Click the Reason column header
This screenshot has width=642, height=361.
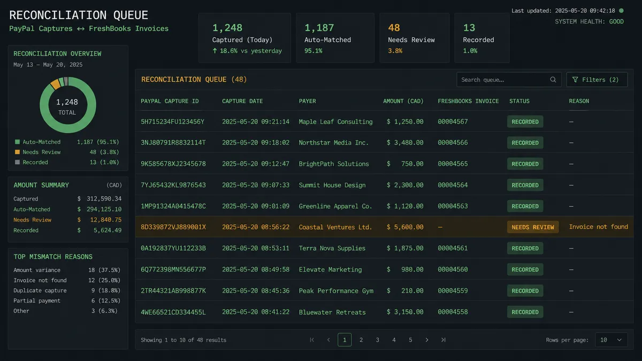(x=579, y=101)
